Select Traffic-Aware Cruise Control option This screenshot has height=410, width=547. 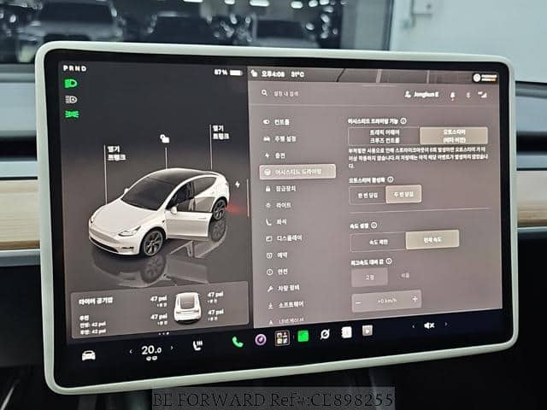click(x=384, y=137)
